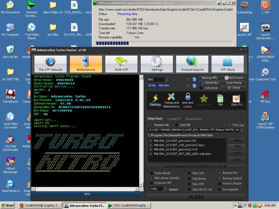Open GSMPIONEER SHELL desktop shortcut
This screenshot has height=209, width=279.
[x=265, y=54]
